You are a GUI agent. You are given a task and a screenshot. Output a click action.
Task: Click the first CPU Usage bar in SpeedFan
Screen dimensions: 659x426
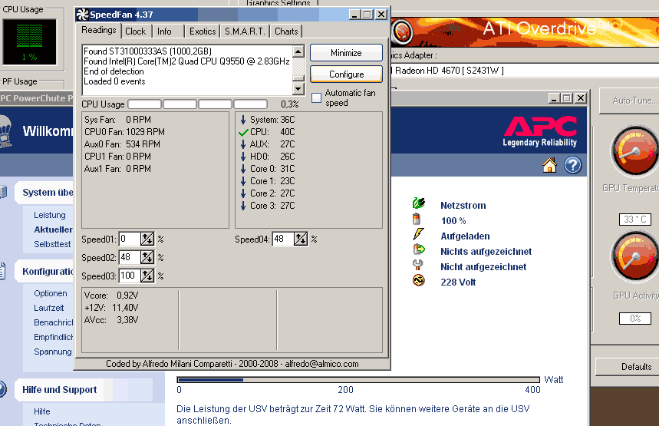[144, 104]
